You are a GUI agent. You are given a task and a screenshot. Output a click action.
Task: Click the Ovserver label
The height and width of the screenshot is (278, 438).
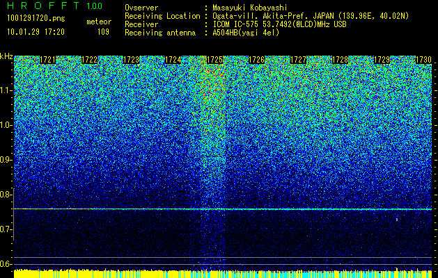141,8
